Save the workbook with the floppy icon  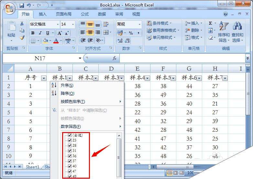(21, 6)
